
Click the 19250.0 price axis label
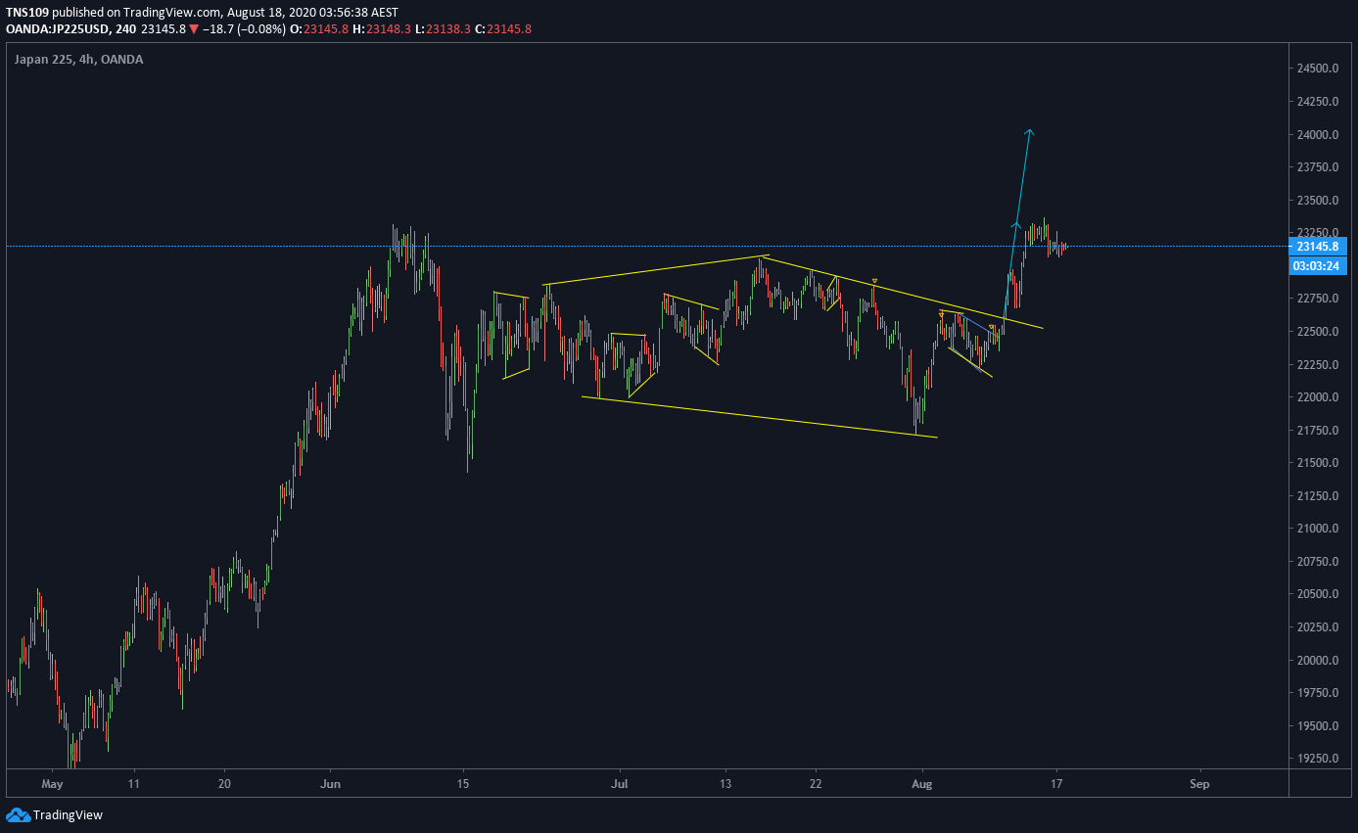pos(1319,759)
